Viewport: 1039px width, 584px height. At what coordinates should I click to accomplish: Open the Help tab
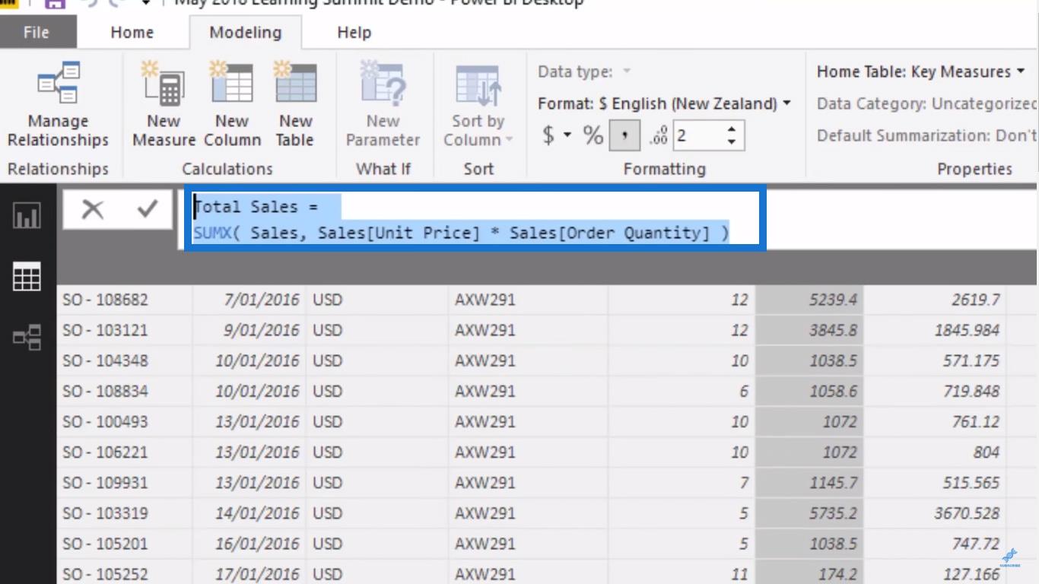[354, 33]
